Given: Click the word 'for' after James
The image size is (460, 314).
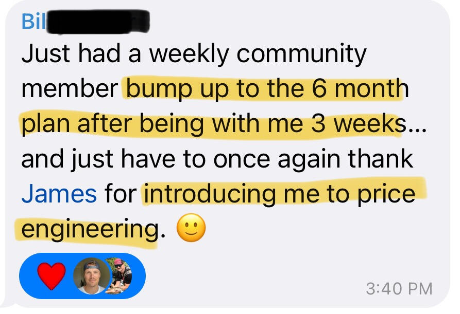Looking at the screenshot, I should click(x=121, y=194).
